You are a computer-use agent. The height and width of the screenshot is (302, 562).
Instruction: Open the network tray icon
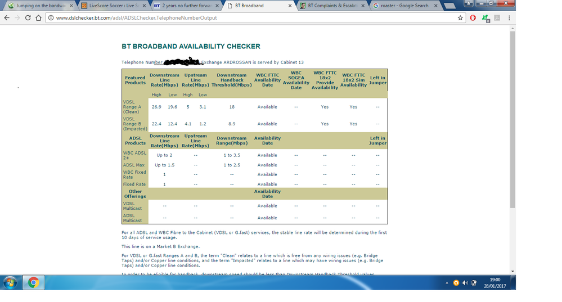click(474, 283)
